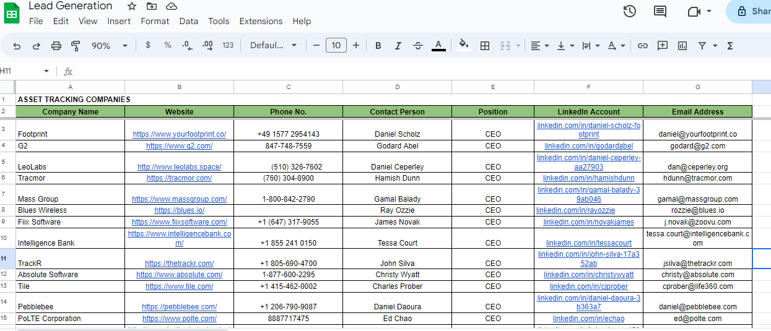Toggle italic formatting
Screen dimensions: 771x331
pyautogui.click(x=398, y=46)
